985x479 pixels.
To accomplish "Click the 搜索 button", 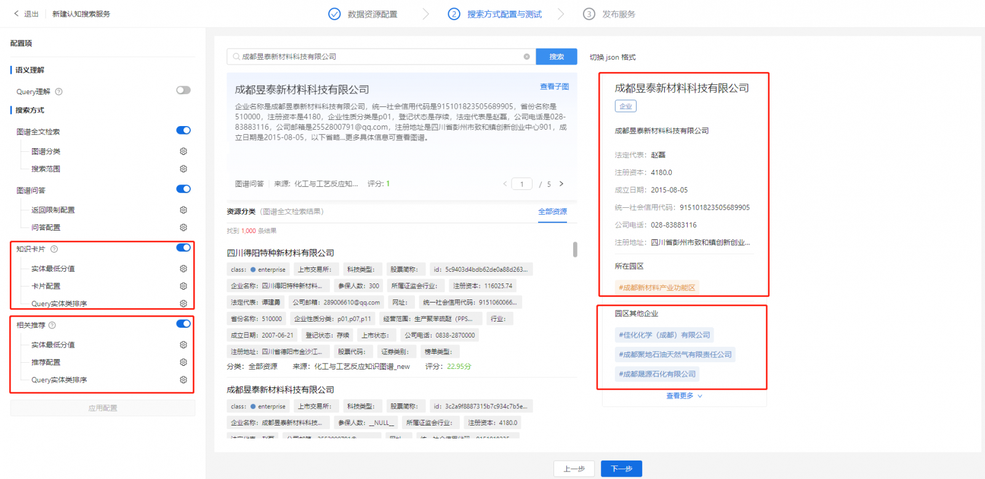I will tap(557, 57).
